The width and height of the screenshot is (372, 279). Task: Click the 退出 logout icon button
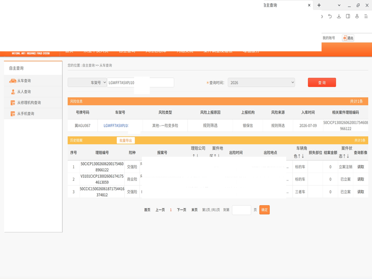click(x=348, y=38)
